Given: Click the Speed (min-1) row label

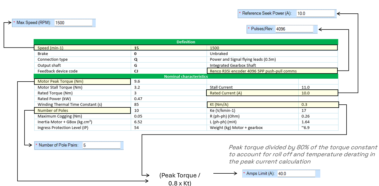Looking at the screenshot, I should (x=50, y=48).
